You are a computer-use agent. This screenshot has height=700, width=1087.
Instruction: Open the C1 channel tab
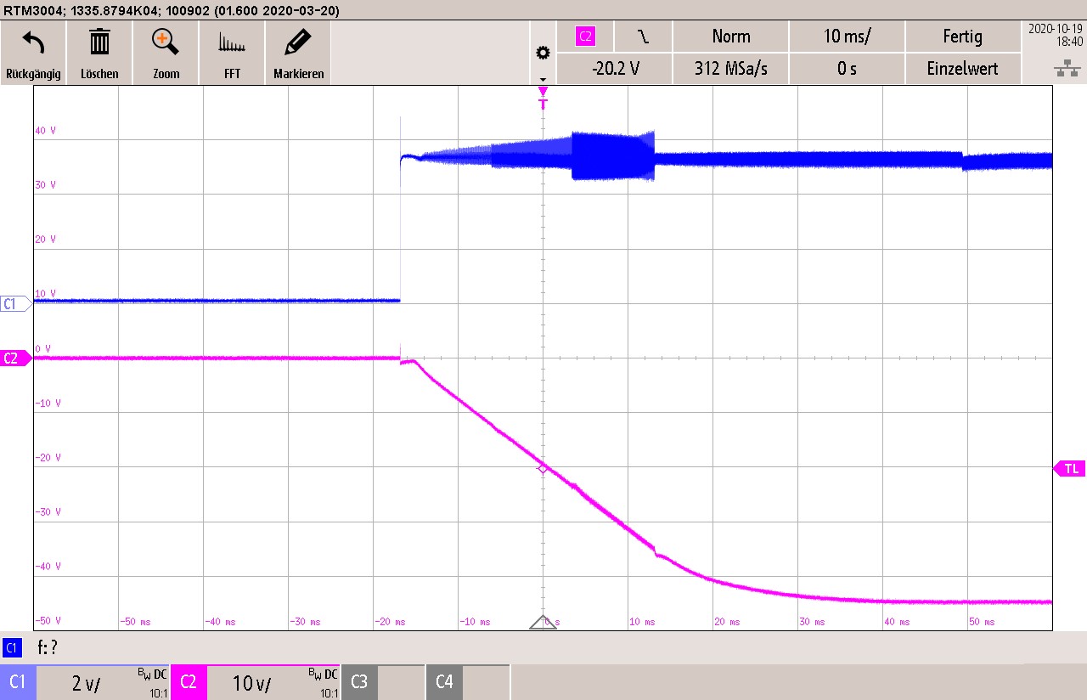18,682
